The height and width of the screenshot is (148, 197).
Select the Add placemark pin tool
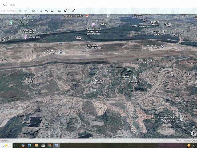(41, 11)
